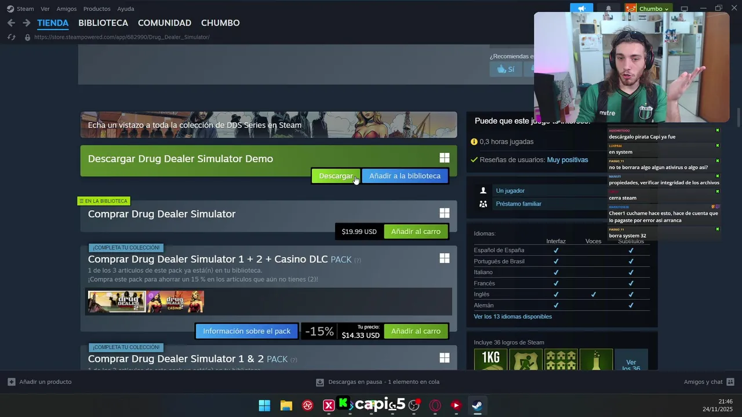Viewport: 742px width, 417px height.
Task: Open the announcements megaphone icon
Action: tap(581, 8)
